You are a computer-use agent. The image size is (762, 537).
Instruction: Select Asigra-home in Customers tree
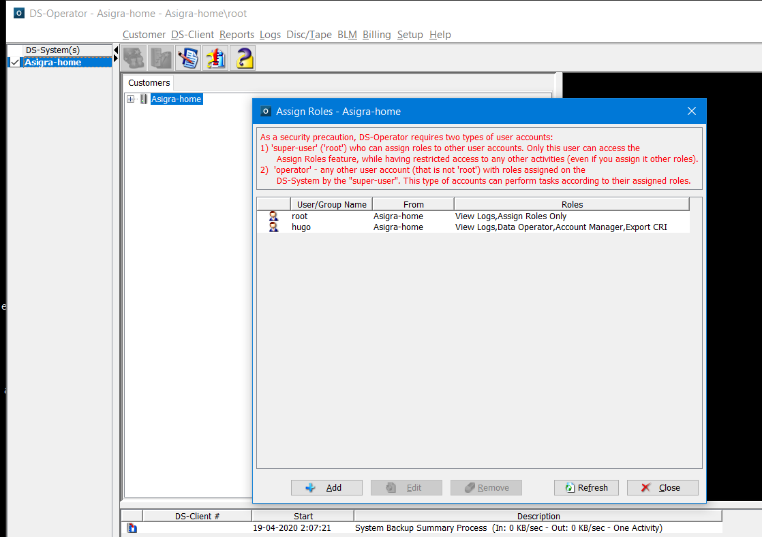tap(176, 99)
